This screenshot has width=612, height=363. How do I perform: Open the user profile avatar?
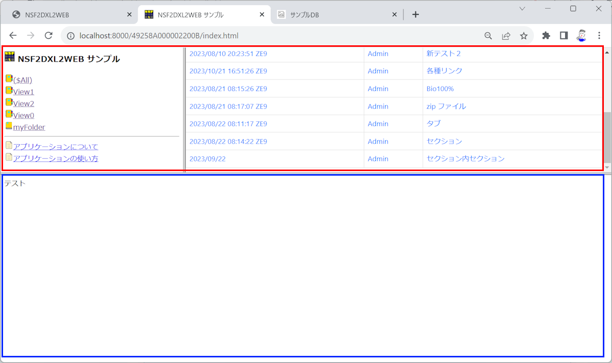point(581,36)
